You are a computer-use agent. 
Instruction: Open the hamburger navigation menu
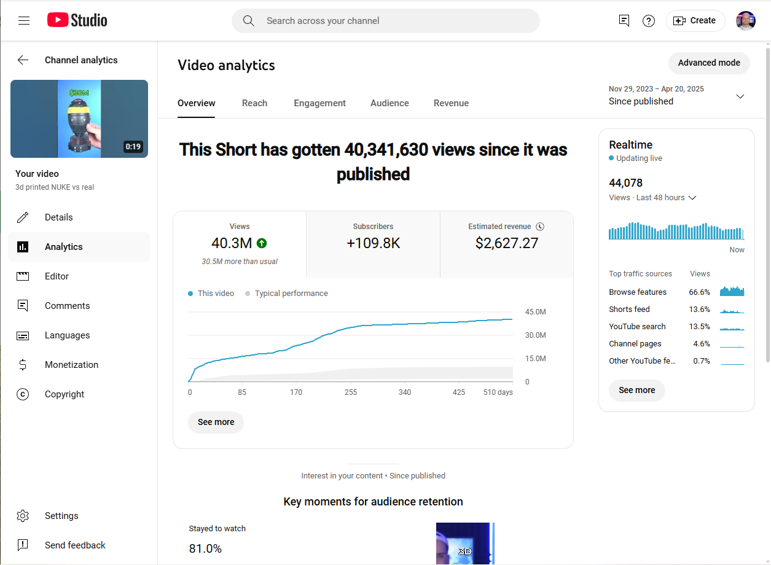point(24,21)
